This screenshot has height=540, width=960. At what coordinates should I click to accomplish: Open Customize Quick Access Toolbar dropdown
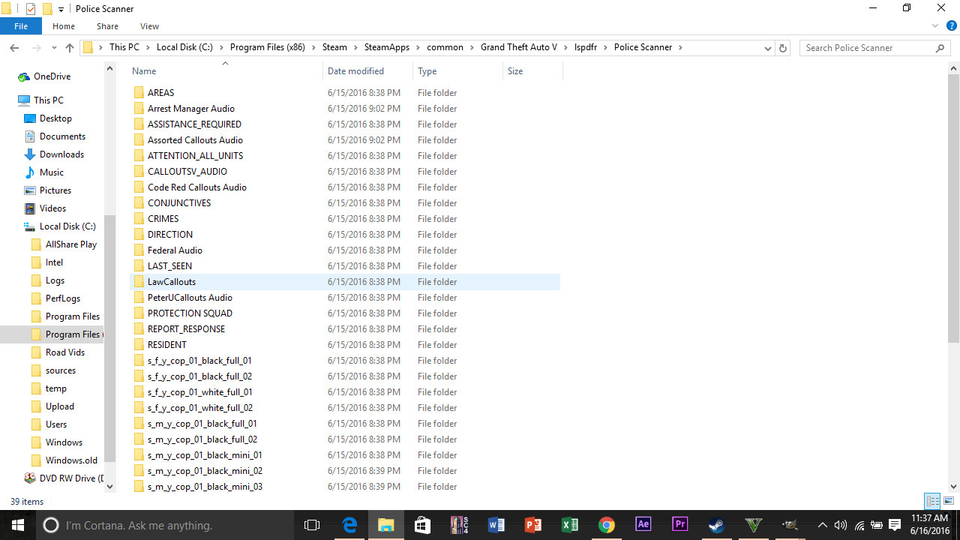coord(61,9)
